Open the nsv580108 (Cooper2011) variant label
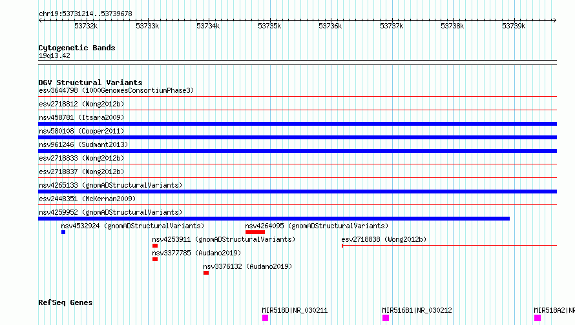Viewport: 575px width, 325px height. click(81, 131)
